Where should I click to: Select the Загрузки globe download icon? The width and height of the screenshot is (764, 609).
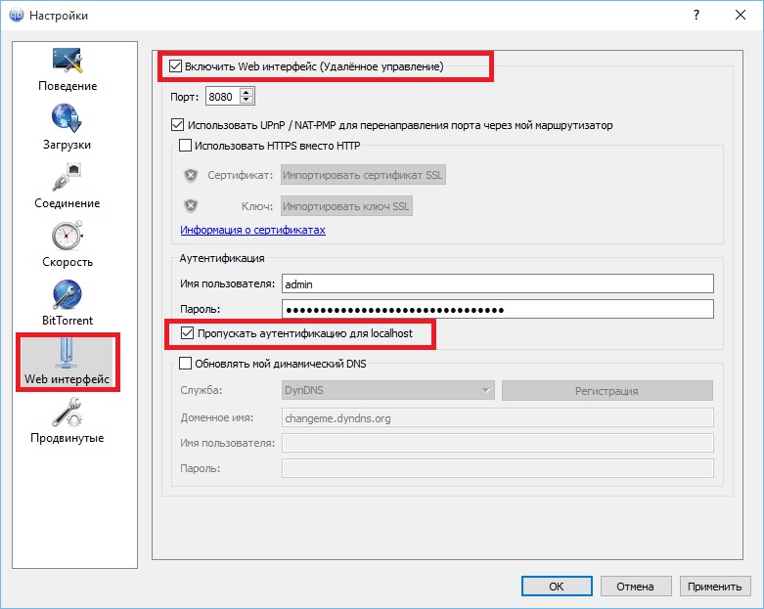click(67, 118)
